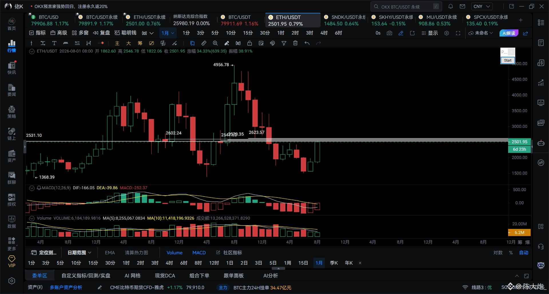Add a new symbol tab plus
The width and height of the screenshot is (549, 294).
point(521,20)
